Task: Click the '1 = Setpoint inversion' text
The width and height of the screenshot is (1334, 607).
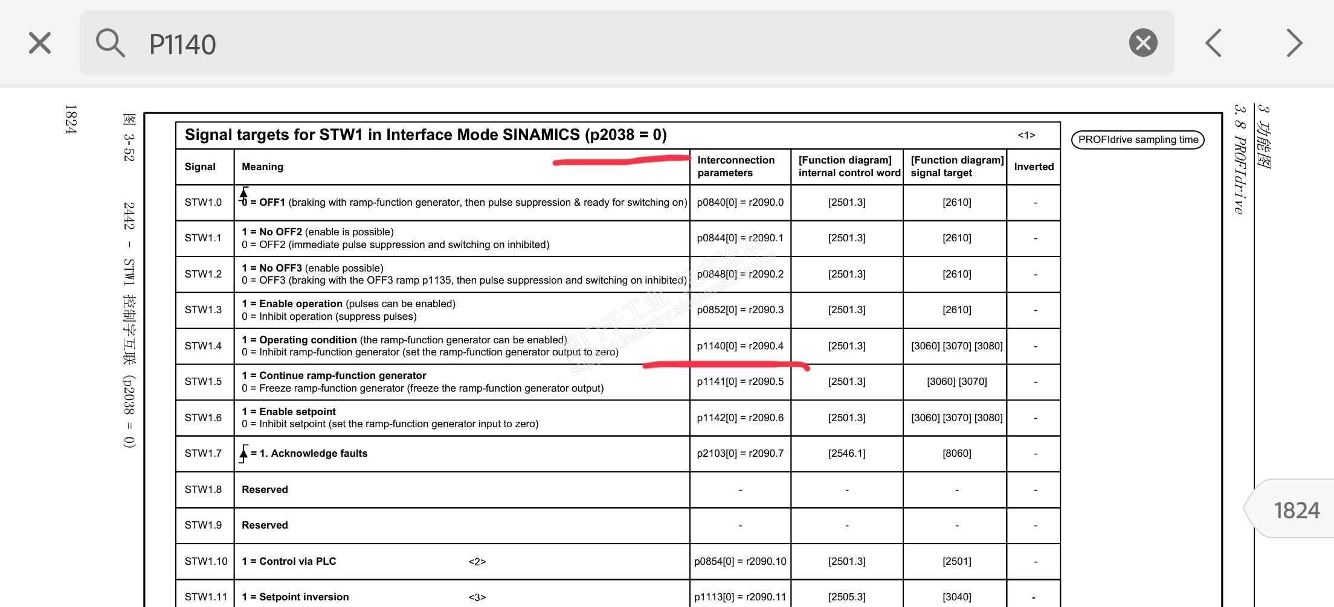Action: [x=295, y=597]
